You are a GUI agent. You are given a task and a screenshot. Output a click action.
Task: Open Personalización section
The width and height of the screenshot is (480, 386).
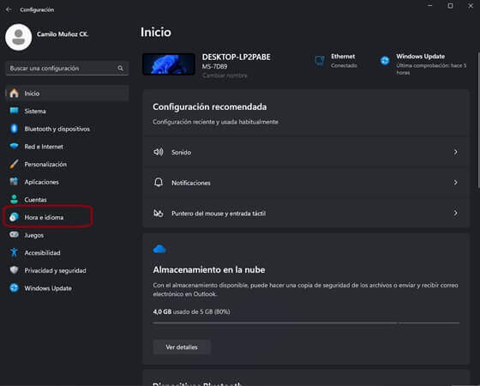[x=67, y=164]
